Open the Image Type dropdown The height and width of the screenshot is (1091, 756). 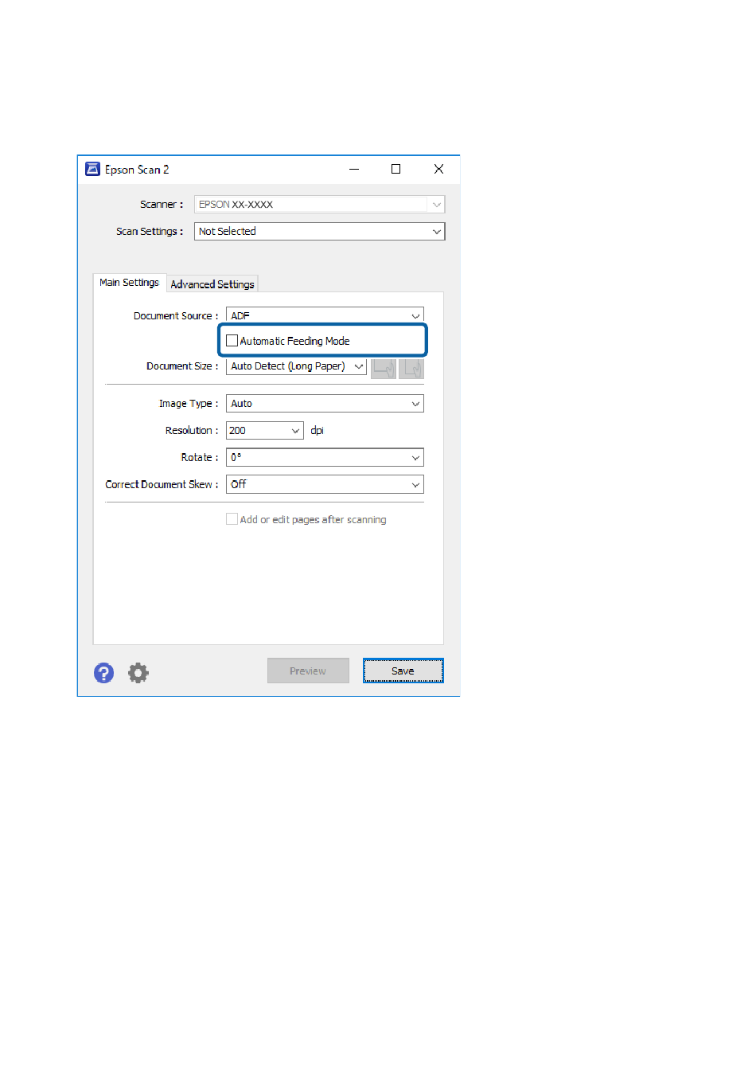325,404
